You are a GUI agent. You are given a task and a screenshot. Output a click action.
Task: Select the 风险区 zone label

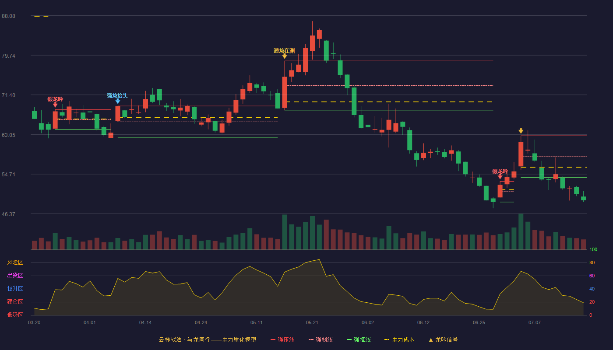tap(15, 262)
